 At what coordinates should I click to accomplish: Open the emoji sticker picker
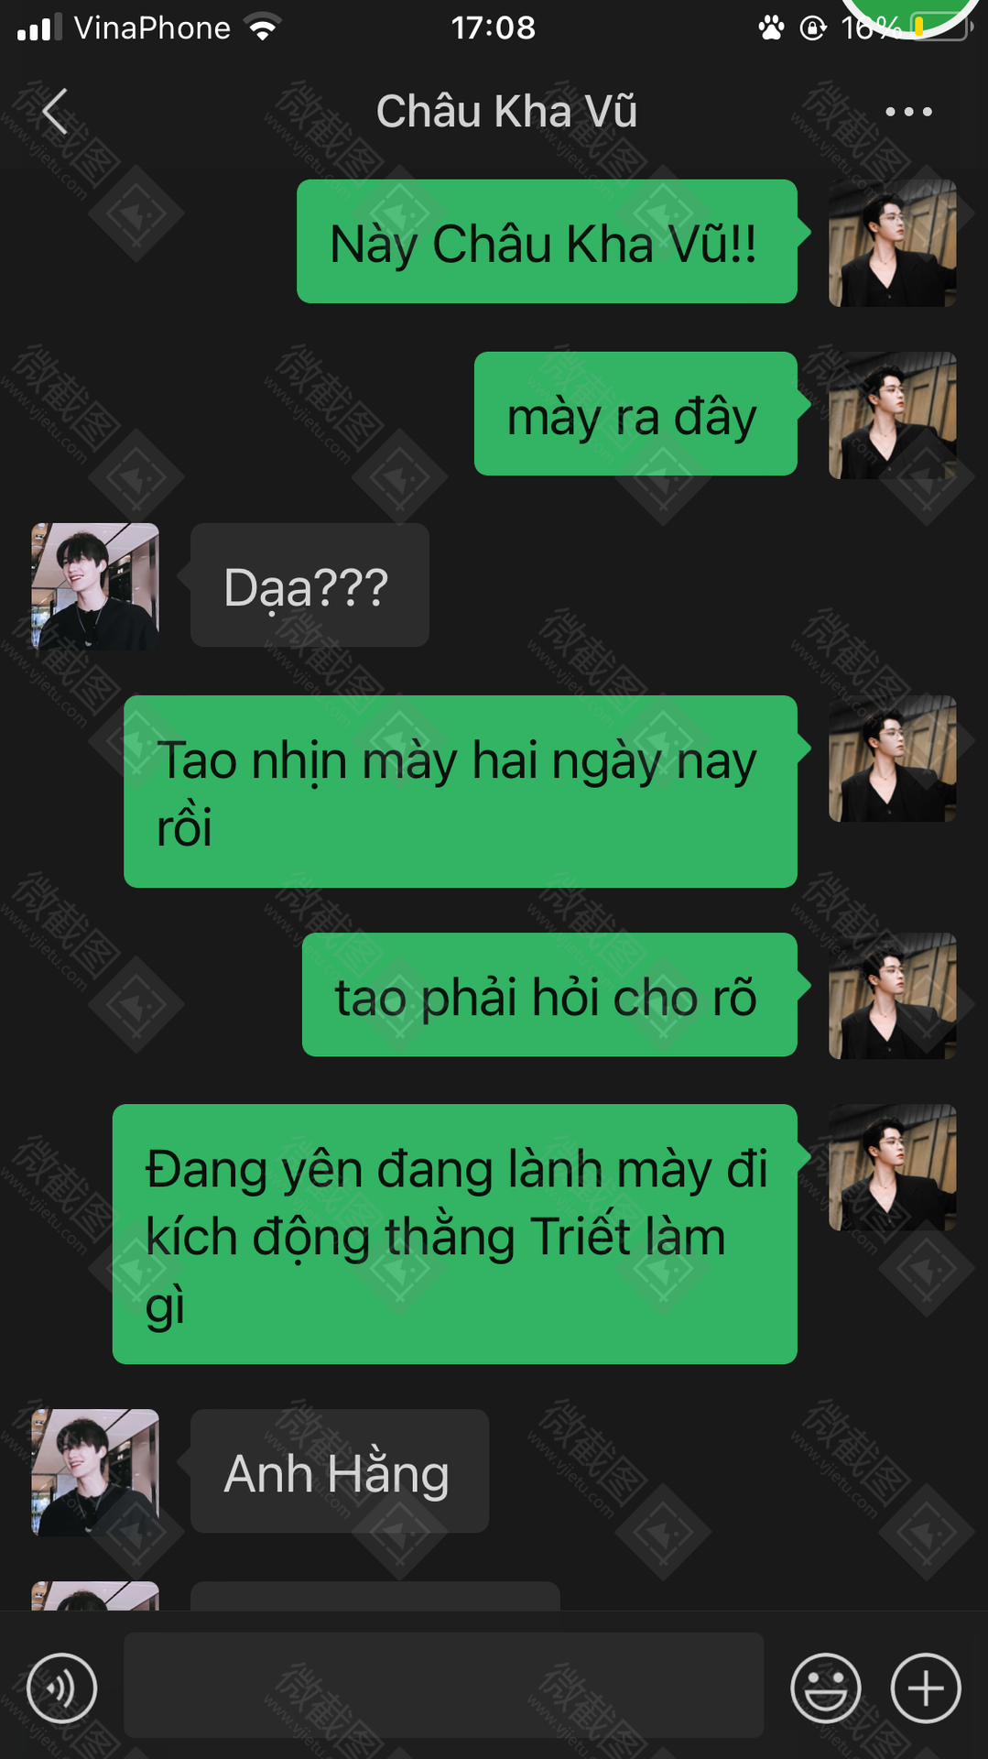[x=825, y=1688]
